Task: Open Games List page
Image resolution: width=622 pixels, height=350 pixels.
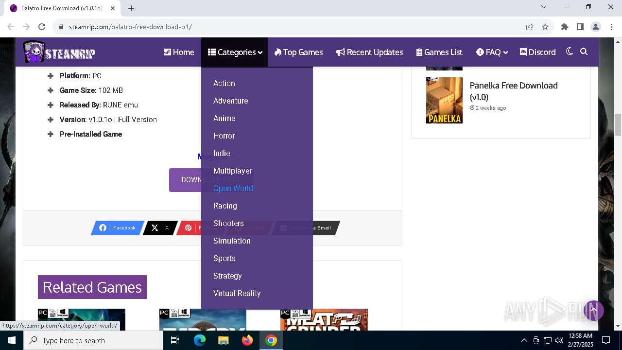Action: (x=439, y=52)
